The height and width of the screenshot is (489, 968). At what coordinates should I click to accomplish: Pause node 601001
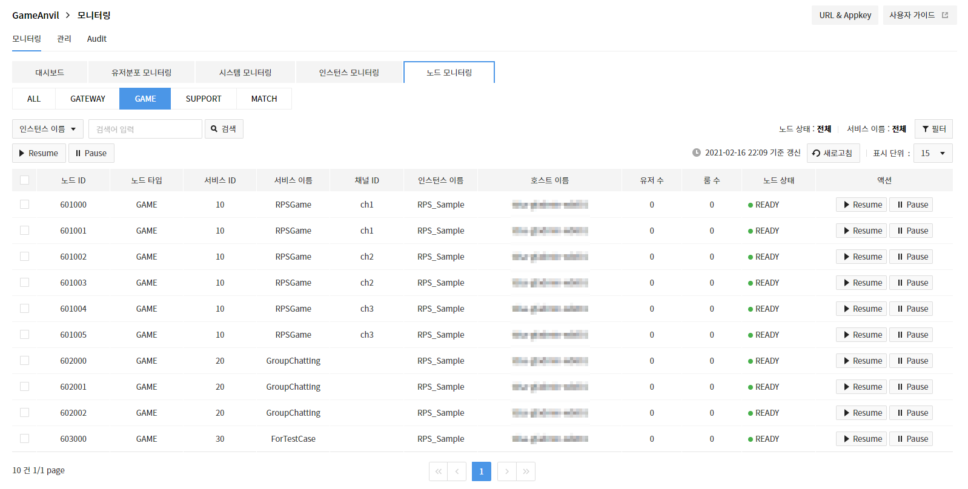click(911, 231)
